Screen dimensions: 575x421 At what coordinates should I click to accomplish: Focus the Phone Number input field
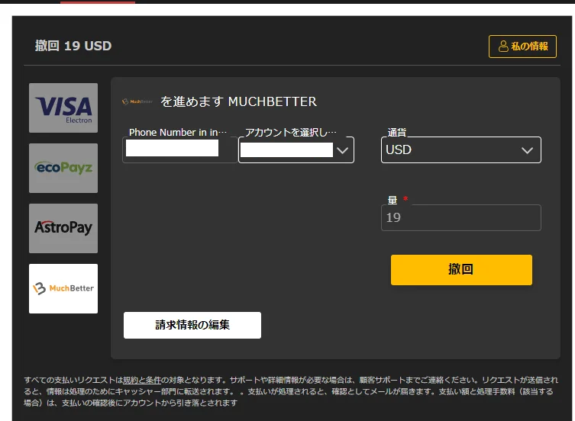point(180,149)
